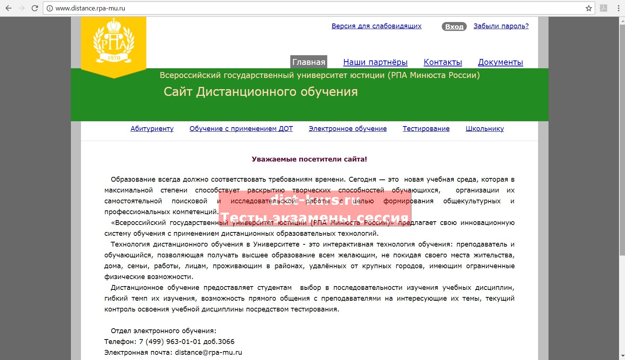Click the Уважаемые посетители сайта! heading

(x=309, y=159)
